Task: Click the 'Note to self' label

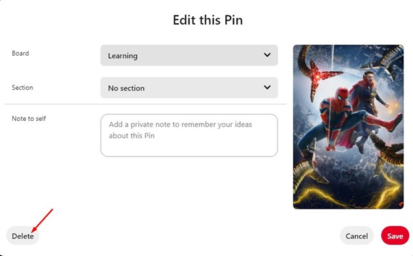Action: [x=28, y=118]
